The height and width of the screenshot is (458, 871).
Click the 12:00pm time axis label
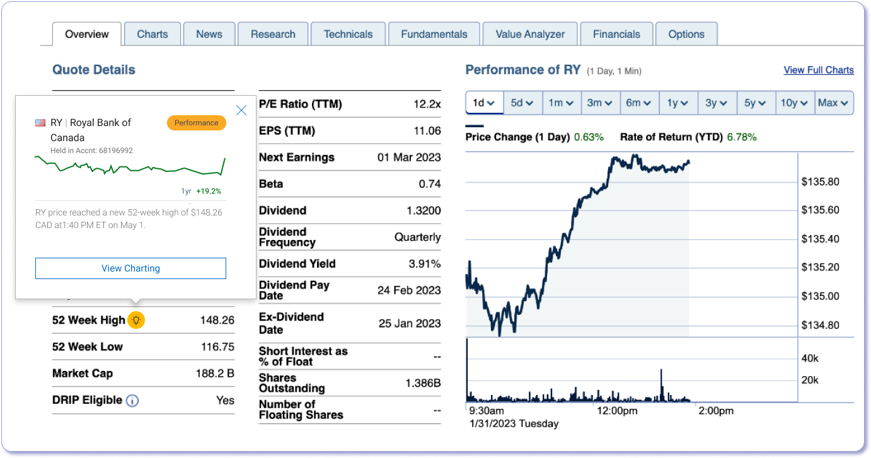click(x=617, y=411)
